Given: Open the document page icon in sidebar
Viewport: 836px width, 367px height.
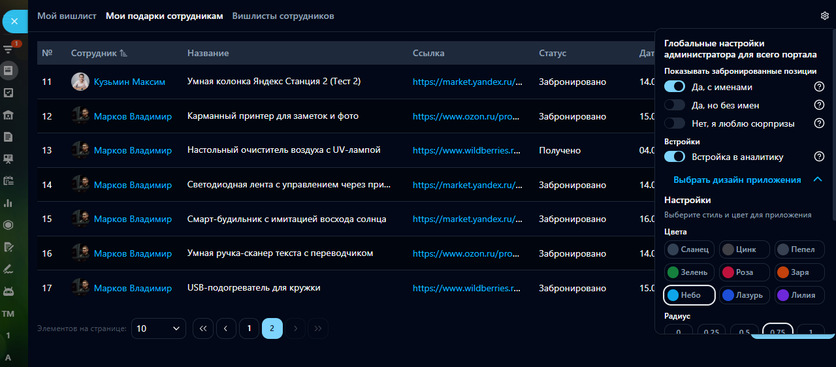Looking at the screenshot, I should point(8,136).
